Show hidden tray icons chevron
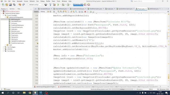This screenshot has height=95, width=170. (x=137, y=93)
